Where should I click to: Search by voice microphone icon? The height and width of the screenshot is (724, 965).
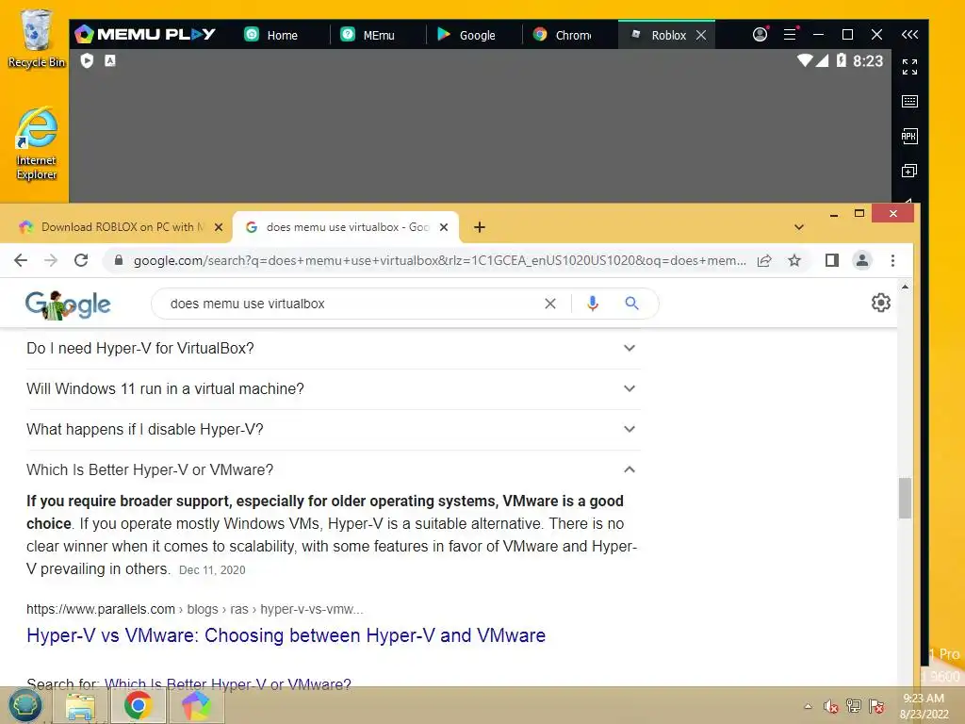click(x=592, y=304)
